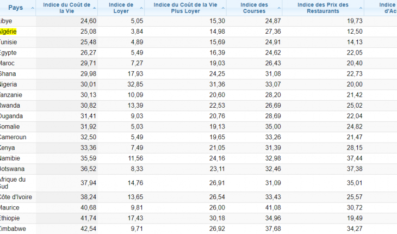Click Côte d'Ivoire in the Pays column
The width and height of the screenshot is (397, 234).
tap(15, 198)
